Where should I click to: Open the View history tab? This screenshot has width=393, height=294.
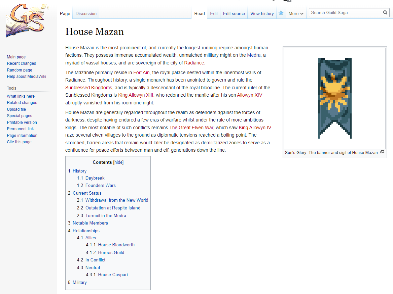(262, 13)
